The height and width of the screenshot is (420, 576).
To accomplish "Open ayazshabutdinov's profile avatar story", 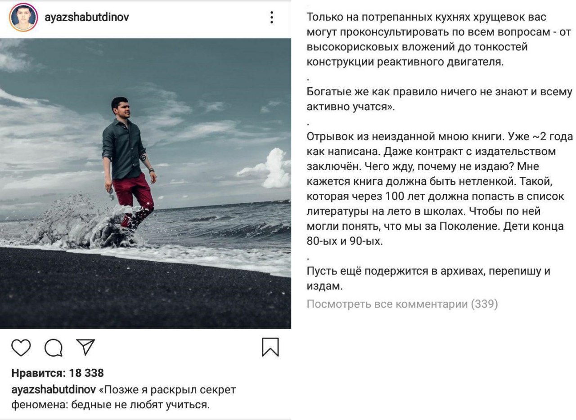I will pyautogui.click(x=23, y=18).
